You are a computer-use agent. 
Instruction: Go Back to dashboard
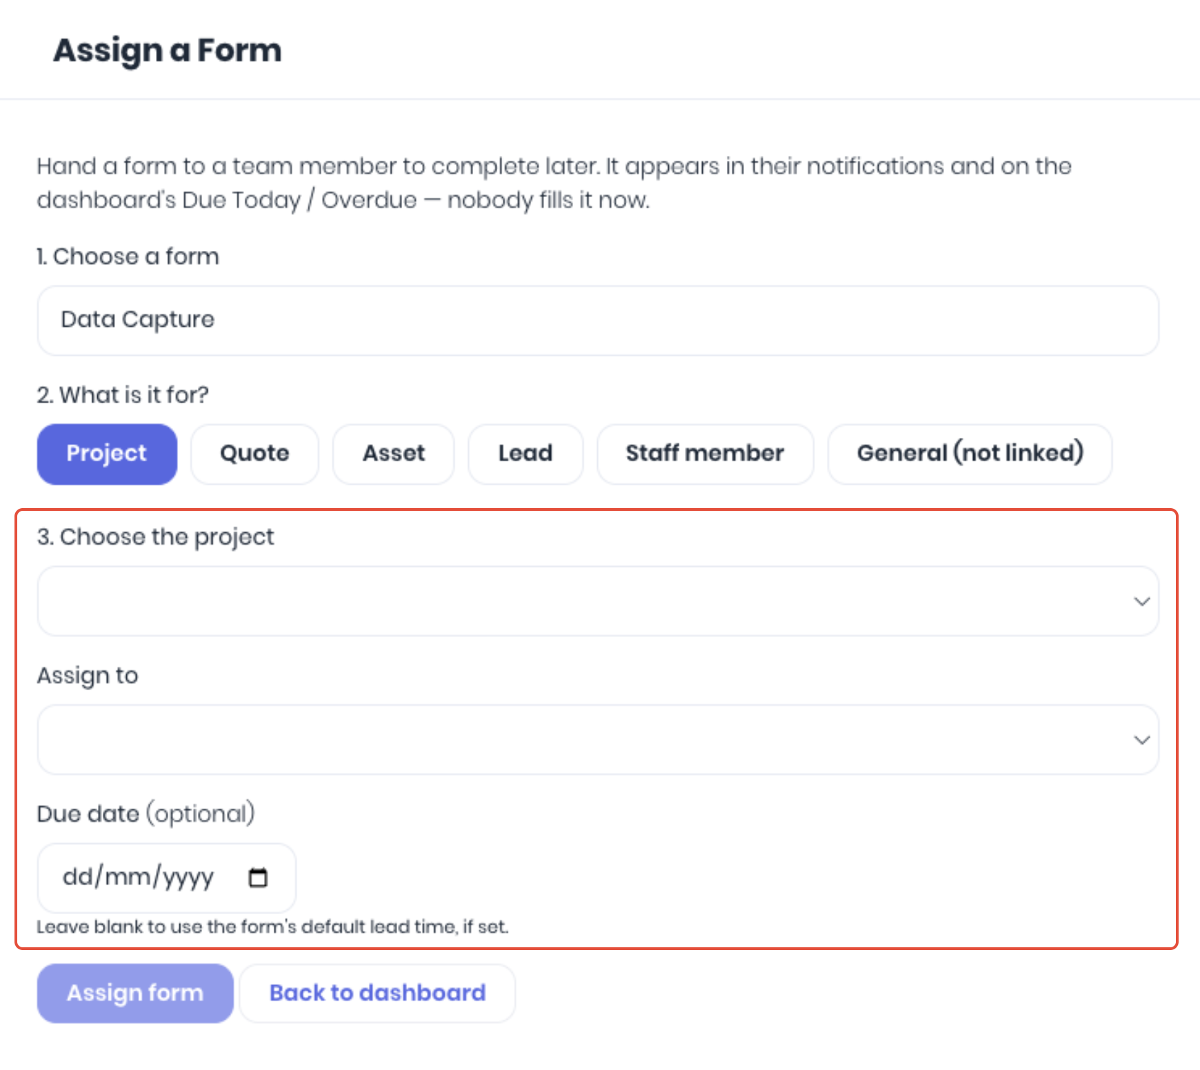[377, 993]
